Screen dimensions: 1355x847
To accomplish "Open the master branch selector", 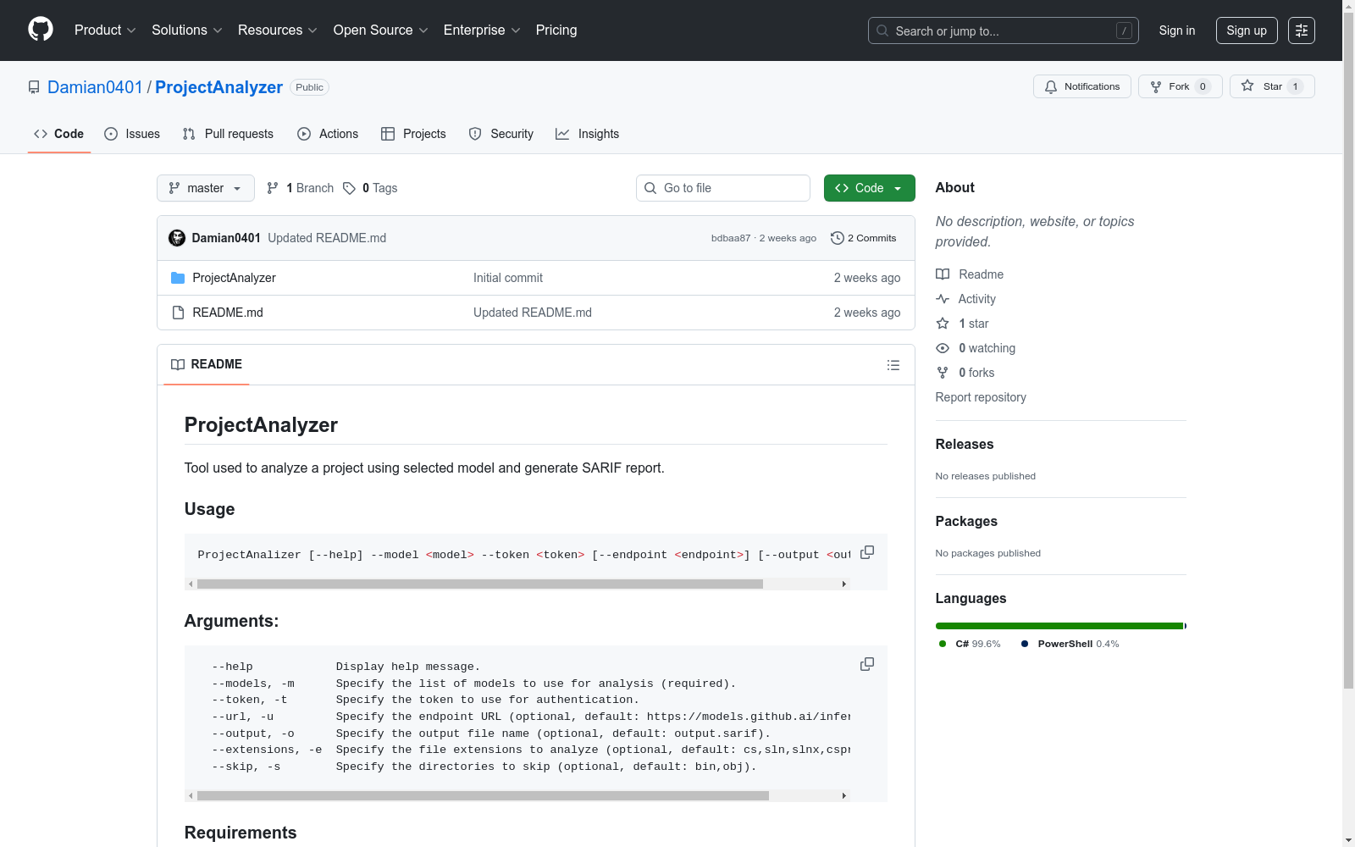I will coord(206,188).
